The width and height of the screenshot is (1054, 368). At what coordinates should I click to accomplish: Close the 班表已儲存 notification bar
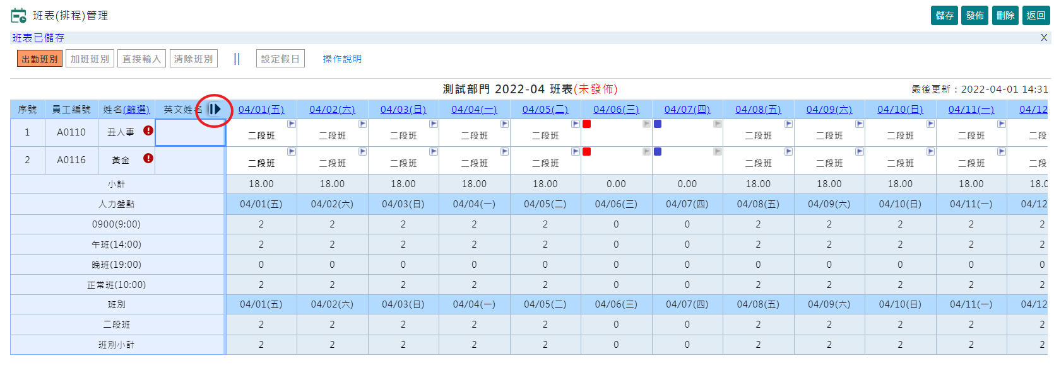tap(1044, 38)
